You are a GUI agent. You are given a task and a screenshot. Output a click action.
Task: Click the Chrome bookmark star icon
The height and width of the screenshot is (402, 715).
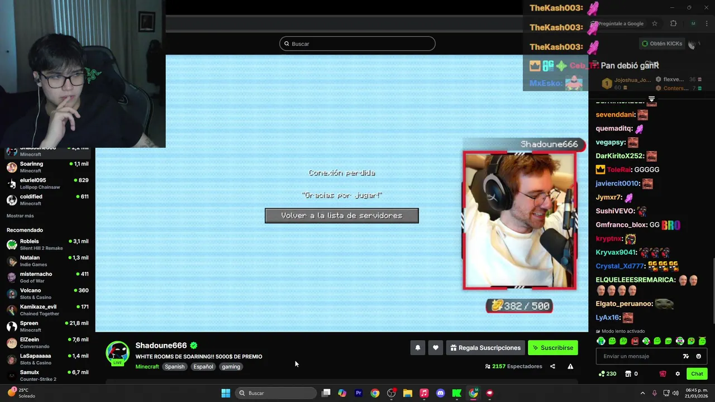coord(655,23)
